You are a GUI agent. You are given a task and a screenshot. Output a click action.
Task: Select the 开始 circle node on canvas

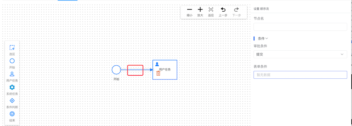116,70
